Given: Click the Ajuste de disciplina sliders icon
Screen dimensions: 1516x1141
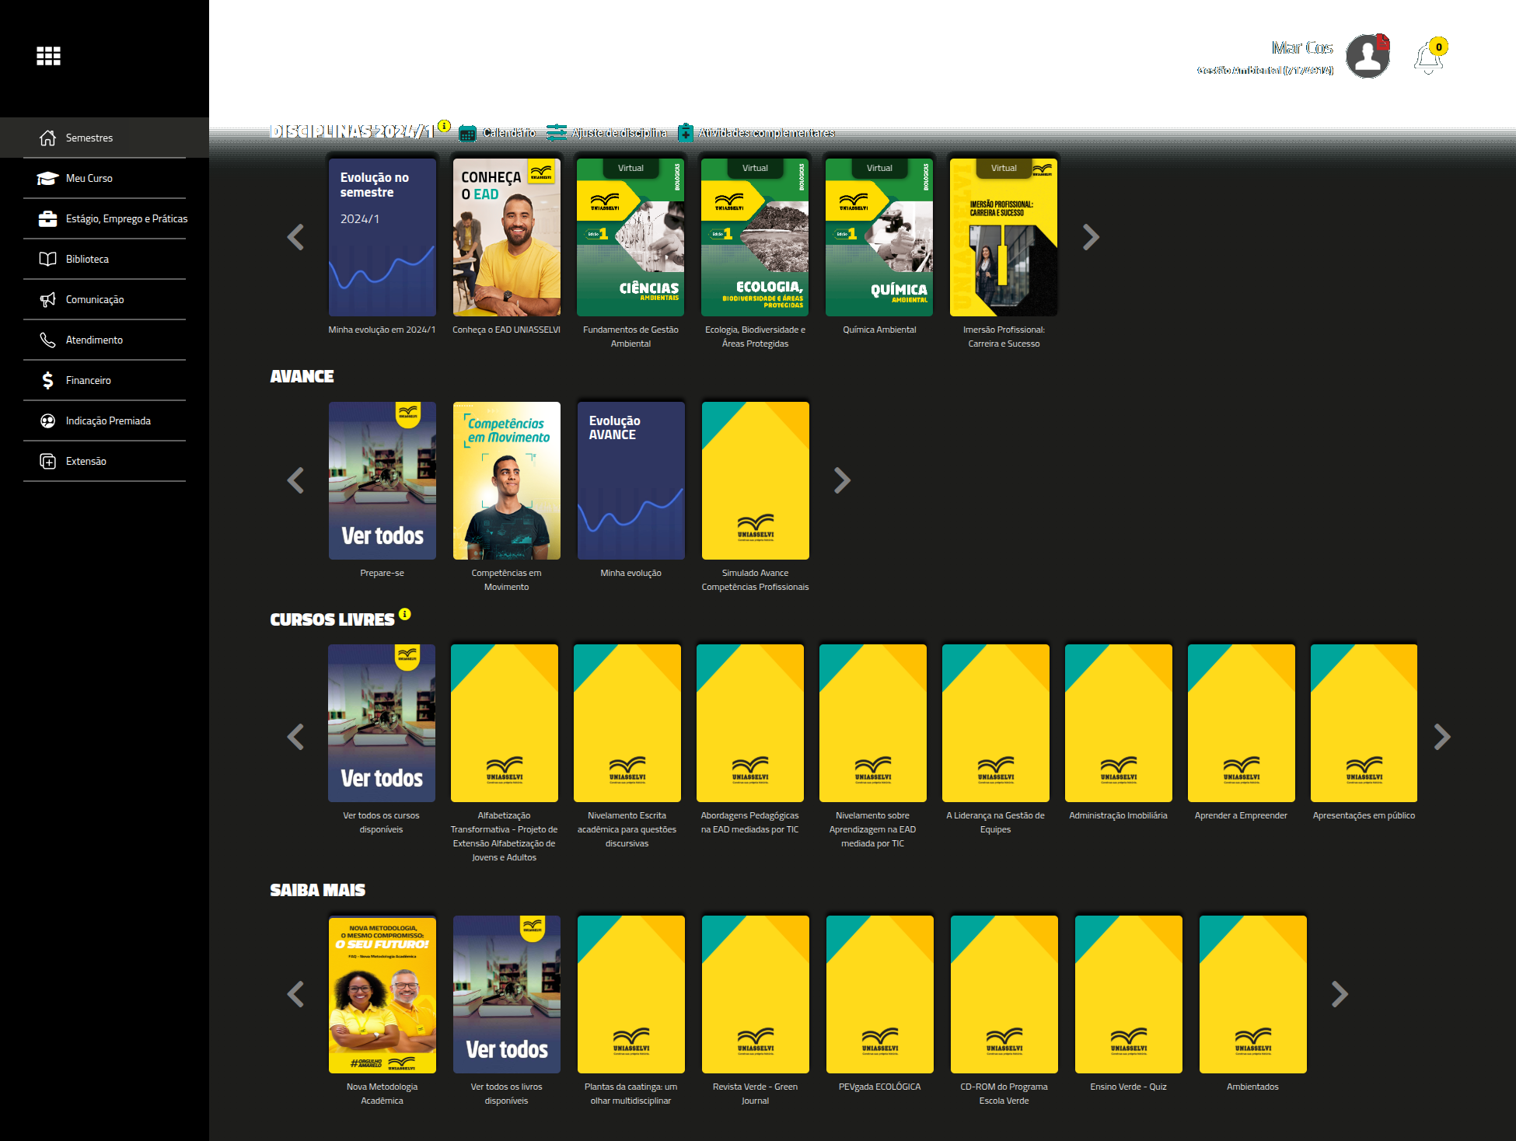Looking at the screenshot, I should coord(557,133).
